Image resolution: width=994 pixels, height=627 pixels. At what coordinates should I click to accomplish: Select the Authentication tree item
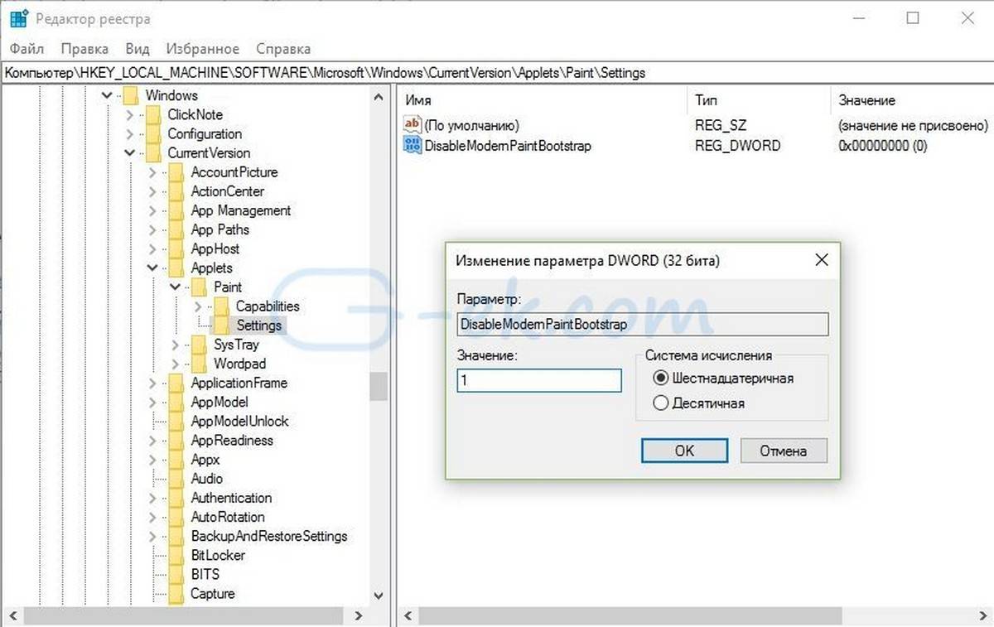tap(231, 498)
